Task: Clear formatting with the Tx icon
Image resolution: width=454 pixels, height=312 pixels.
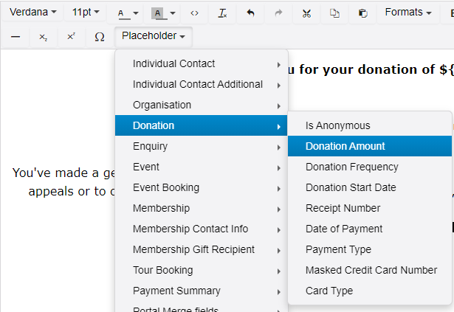Action: (x=222, y=13)
